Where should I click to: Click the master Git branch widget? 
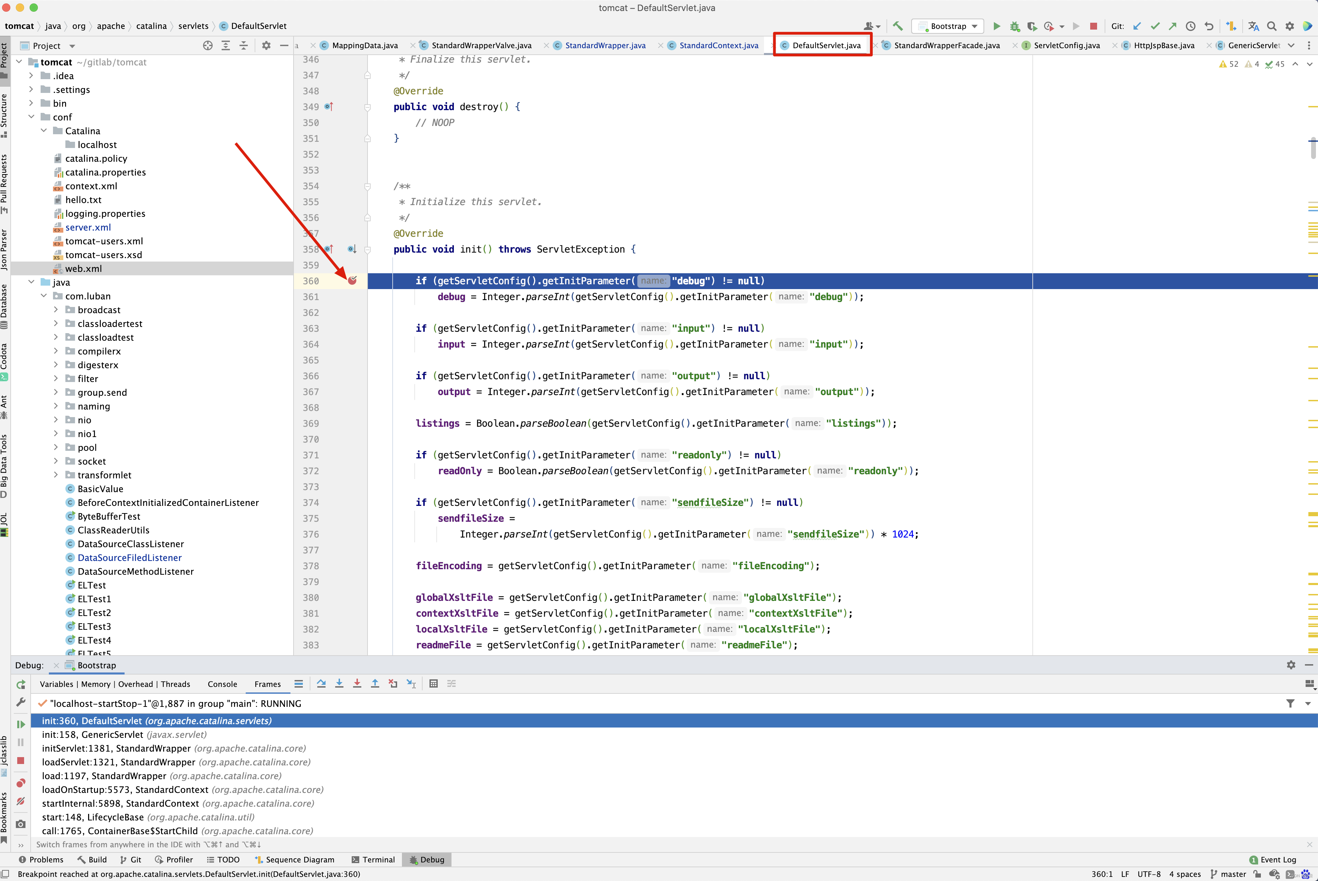coord(1228,874)
